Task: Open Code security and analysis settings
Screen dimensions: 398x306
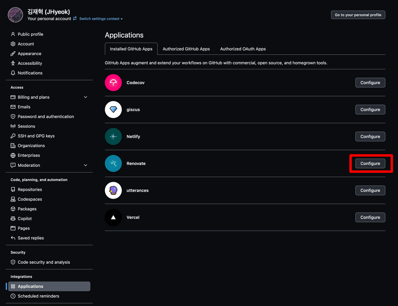Action: (44, 262)
